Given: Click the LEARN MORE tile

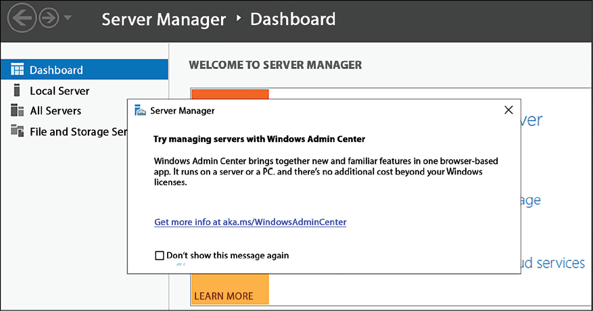Looking at the screenshot, I should click(x=230, y=289).
